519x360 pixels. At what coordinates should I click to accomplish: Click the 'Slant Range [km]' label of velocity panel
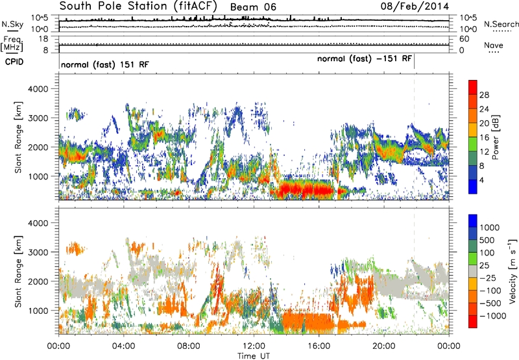click(18, 271)
